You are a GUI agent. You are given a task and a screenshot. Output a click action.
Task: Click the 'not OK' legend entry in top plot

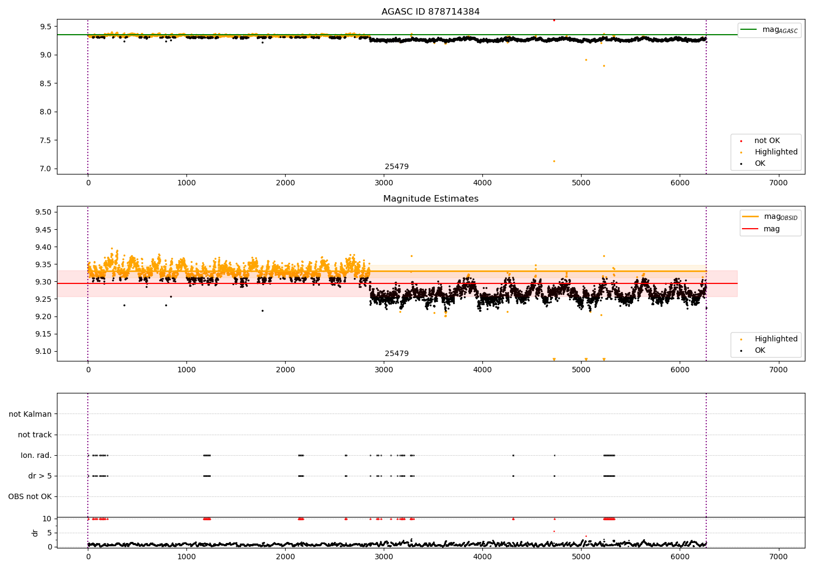pyautogui.click(x=767, y=140)
